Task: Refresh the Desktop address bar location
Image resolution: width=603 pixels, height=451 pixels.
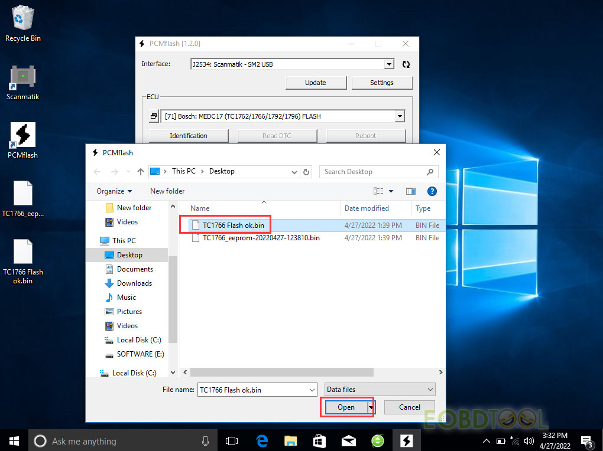Action: click(306, 172)
